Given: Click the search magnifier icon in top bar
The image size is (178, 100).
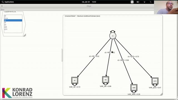Looking at the screenshot, I should coord(3,2).
